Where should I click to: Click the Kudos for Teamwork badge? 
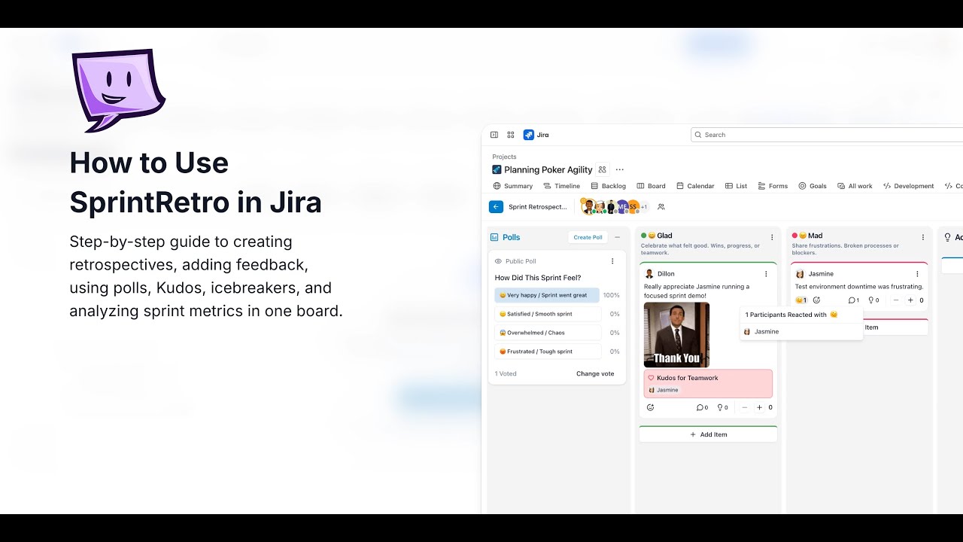coord(708,383)
